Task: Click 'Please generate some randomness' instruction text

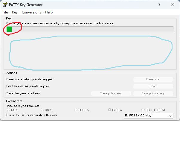Action: [60, 23]
